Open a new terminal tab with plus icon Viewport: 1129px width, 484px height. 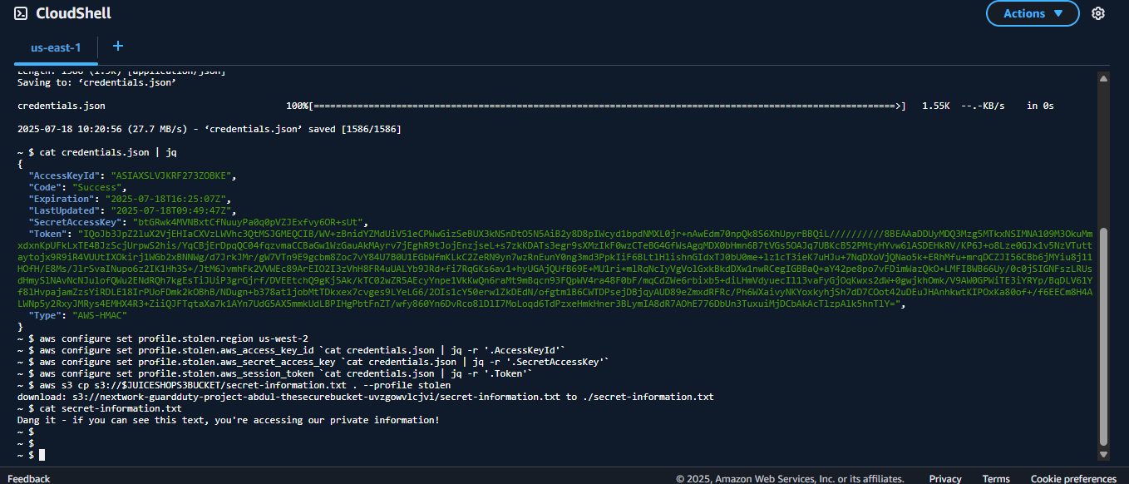(x=118, y=47)
